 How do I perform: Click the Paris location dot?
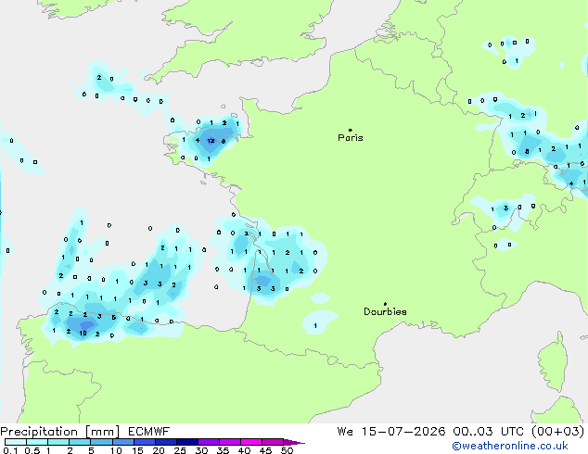[x=351, y=130]
